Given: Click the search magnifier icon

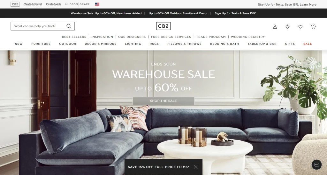Looking at the screenshot, I should click(x=69, y=26).
